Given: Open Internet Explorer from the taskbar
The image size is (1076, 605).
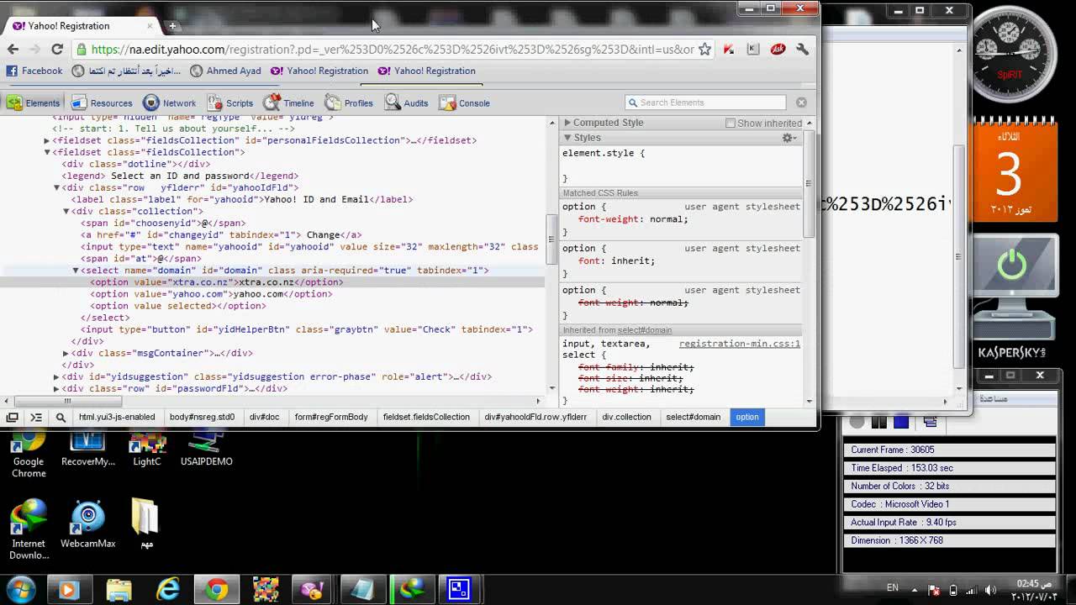Looking at the screenshot, I should pos(168,589).
